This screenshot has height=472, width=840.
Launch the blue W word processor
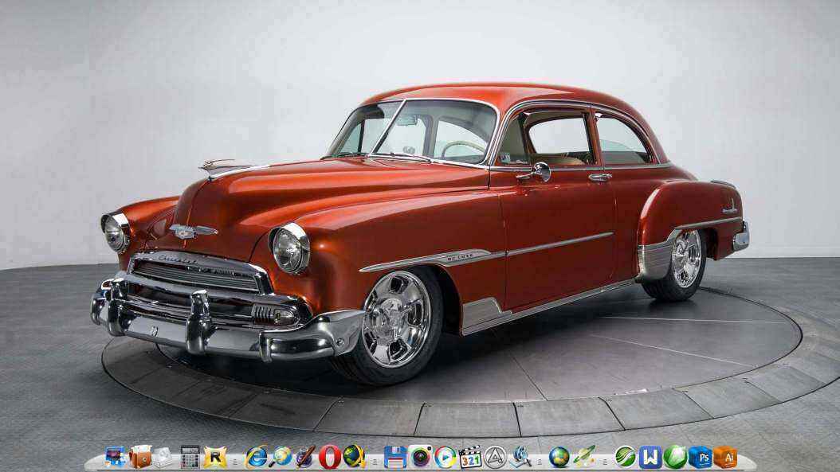[x=650, y=457]
